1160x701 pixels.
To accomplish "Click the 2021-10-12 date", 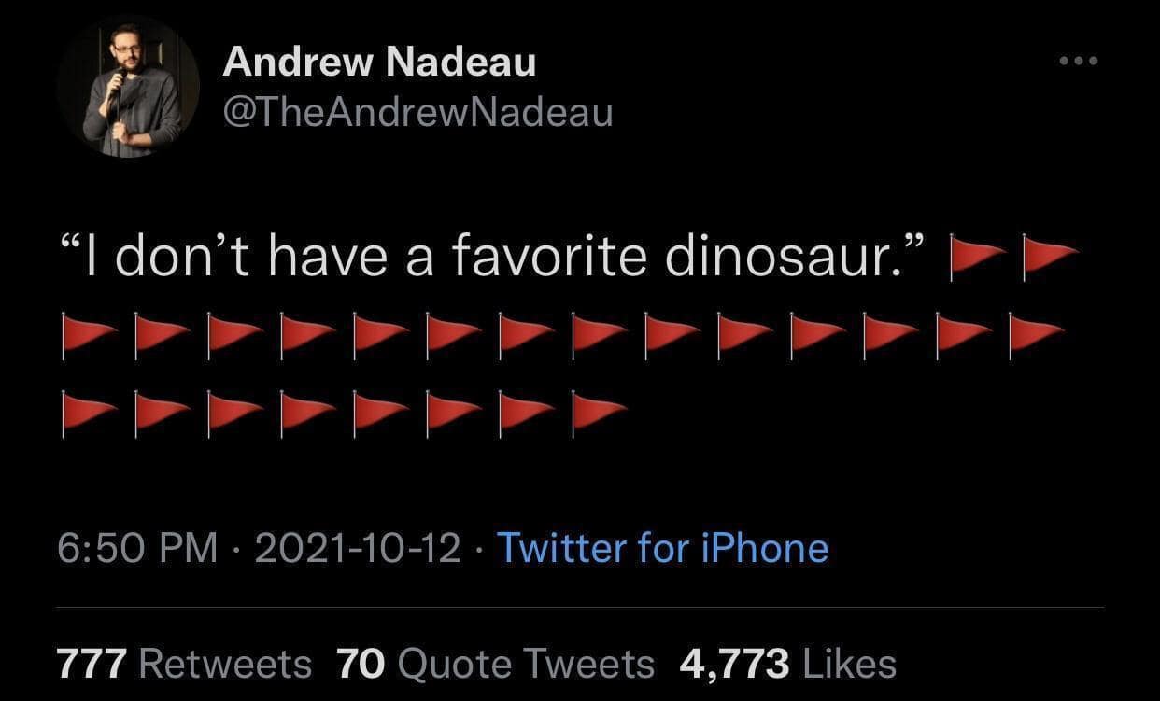I will (x=358, y=548).
